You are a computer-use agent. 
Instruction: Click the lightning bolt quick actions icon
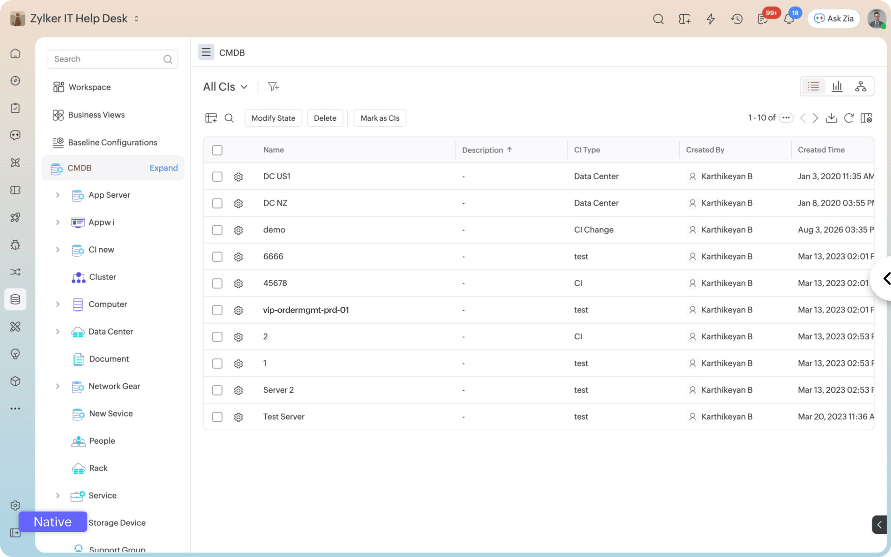pyautogui.click(x=710, y=19)
